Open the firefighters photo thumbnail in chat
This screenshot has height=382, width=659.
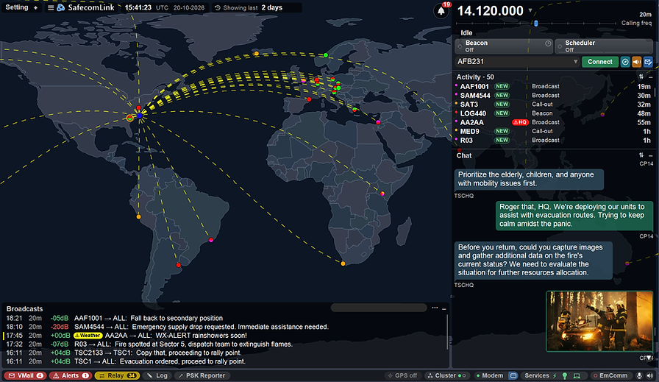(x=599, y=321)
